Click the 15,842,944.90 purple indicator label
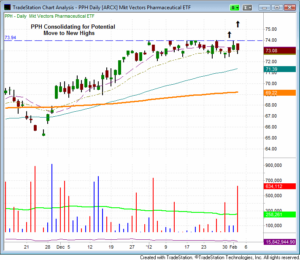Screen dimensions: 300x260 (279, 242)
